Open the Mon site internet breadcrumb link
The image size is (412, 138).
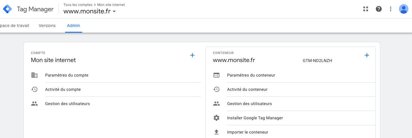point(111,5)
